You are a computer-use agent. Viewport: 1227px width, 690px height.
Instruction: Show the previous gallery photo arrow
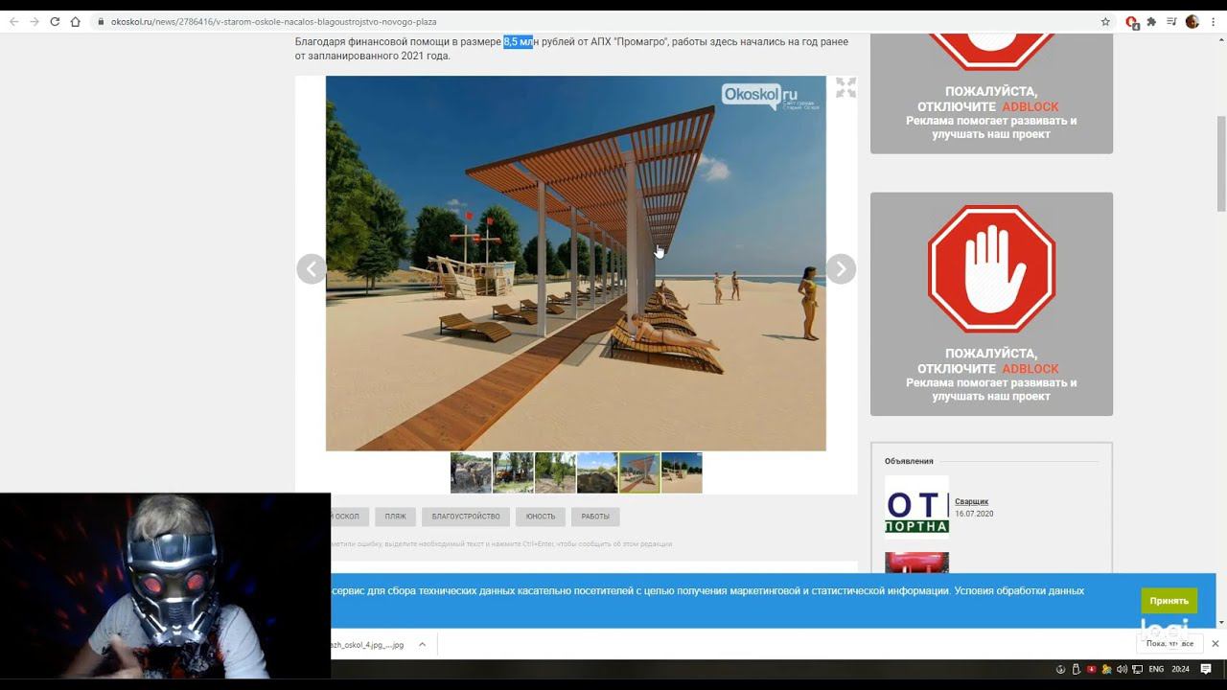point(311,269)
